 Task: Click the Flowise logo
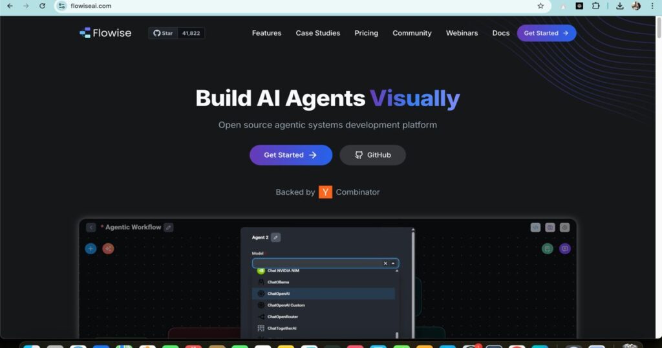click(105, 33)
